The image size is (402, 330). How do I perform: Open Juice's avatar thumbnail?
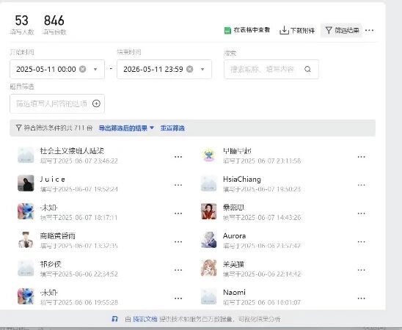coord(26,183)
